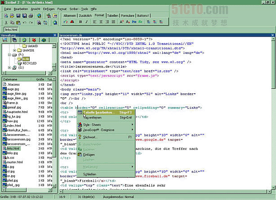
Task: Click the Größe column header
Action: pos(39,79)
